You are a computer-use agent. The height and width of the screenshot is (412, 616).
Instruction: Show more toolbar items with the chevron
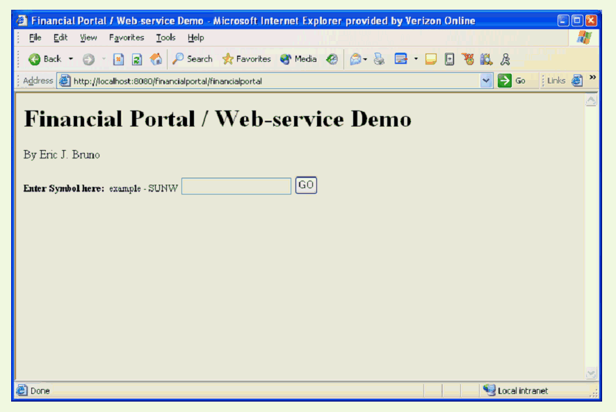click(x=592, y=77)
